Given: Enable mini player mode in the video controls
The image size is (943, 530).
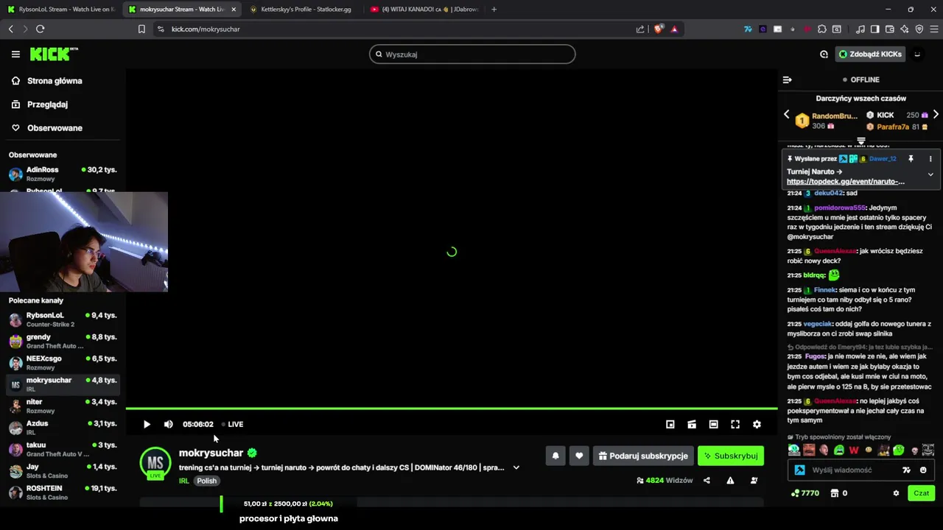Looking at the screenshot, I should (670, 424).
